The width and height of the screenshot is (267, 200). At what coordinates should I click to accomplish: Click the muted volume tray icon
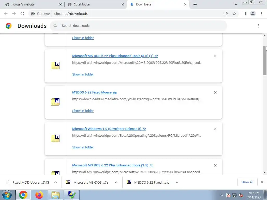pyautogui.click(x=241, y=195)
